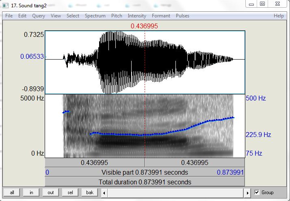The height and width of the screenshot is (201, 290).
Task: Open the Intensity menu
Action: 137,16
